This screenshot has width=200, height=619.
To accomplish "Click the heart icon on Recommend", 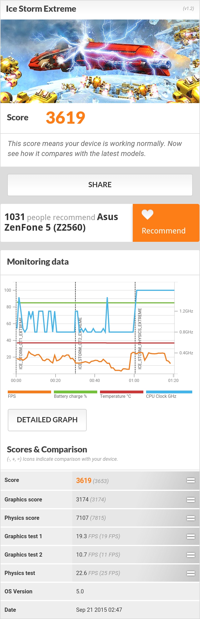I will click(147, 215).
